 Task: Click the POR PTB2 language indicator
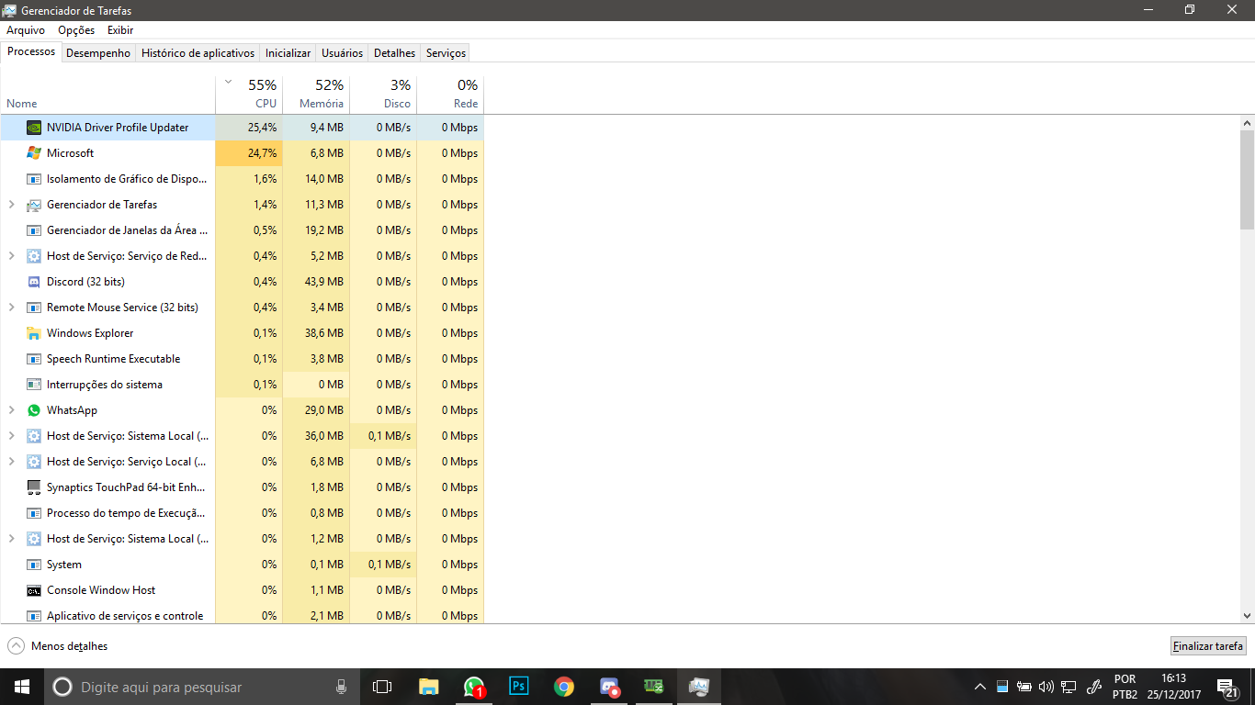tap(1125, 687)
